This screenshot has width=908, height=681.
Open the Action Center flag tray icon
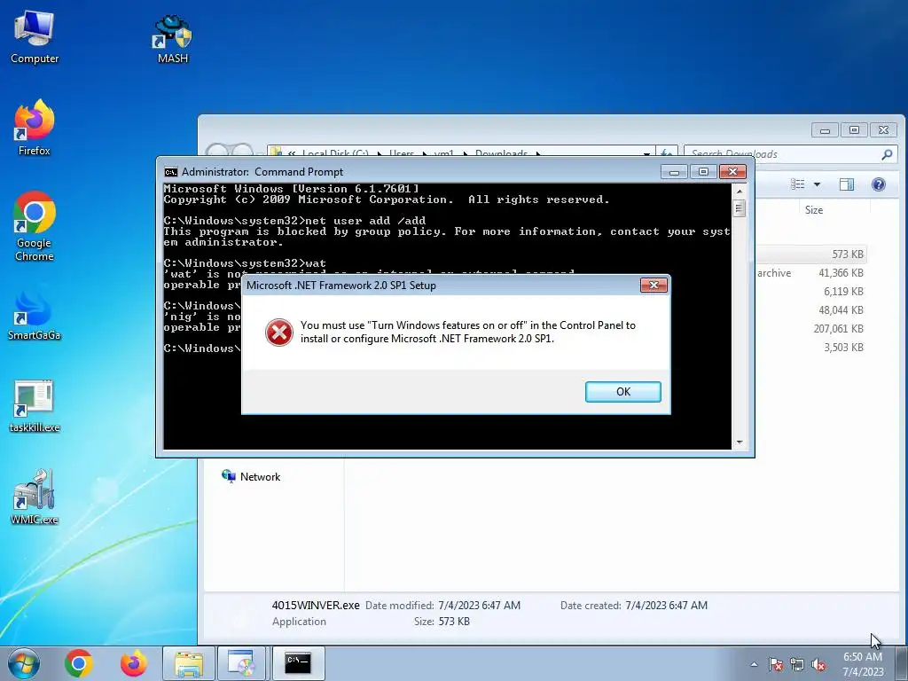(775, 665)
